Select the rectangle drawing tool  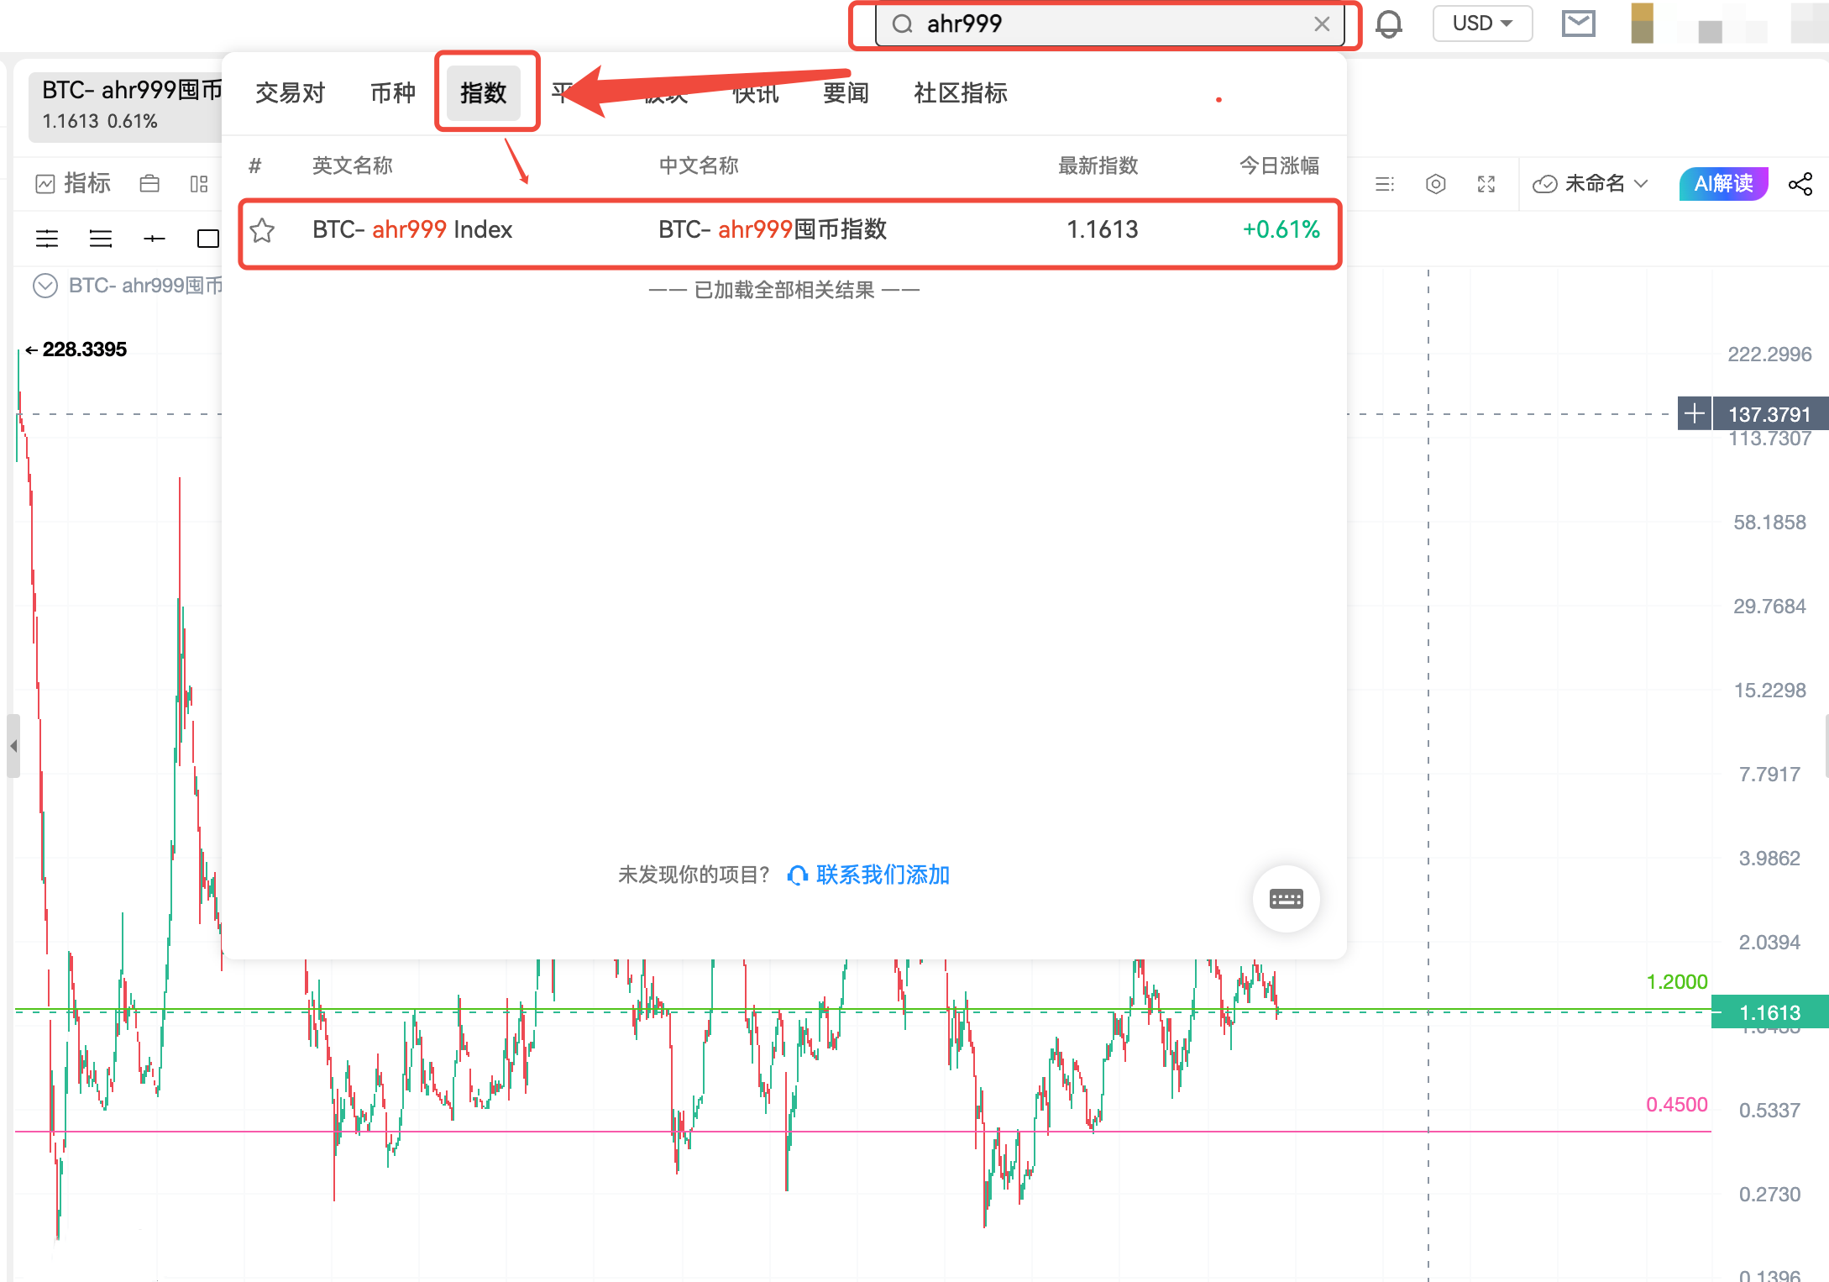click(x=207, y=239)
